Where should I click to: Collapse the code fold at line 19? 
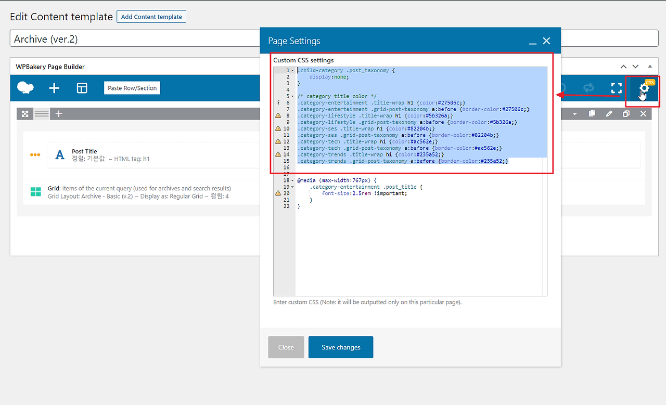pyautogui.click(x=292, y=187)
